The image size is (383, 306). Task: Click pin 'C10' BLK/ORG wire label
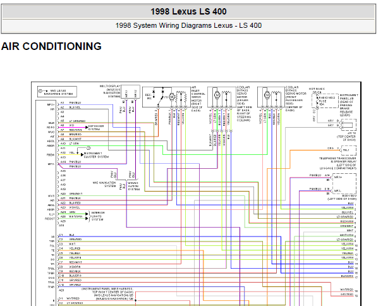(x=75, y=276)
